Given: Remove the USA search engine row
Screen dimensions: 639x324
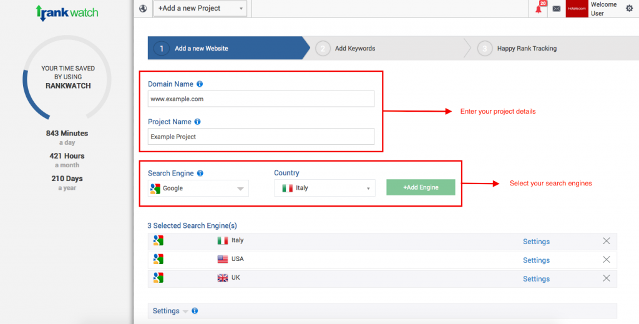Looking at the screenshot, I should pyautogui.click(x=607, y=260).
